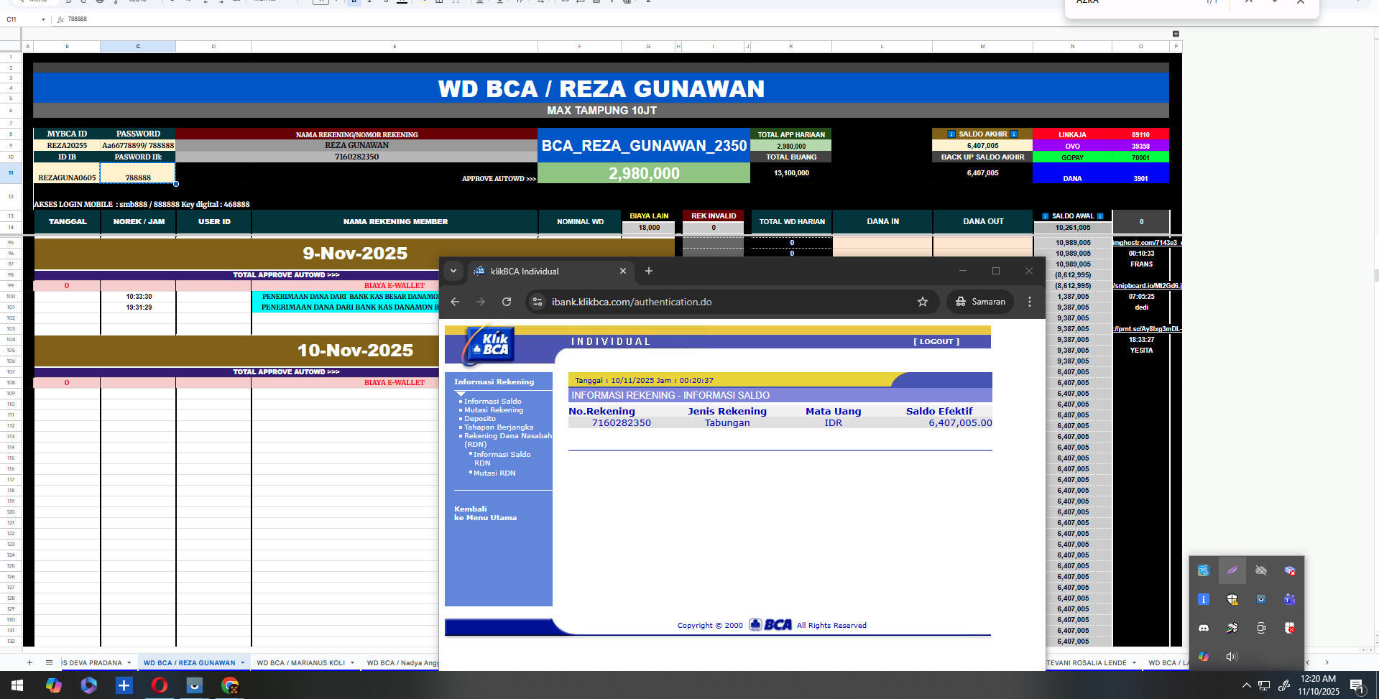
Task: Open Microsoft 365 app from taskbar
Action: click(x=89, y=685)
